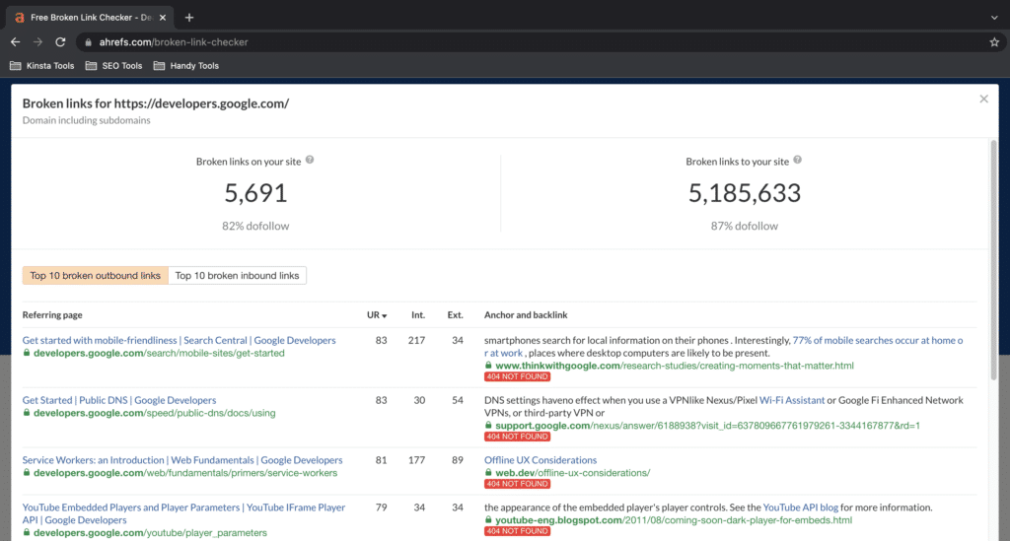Click help icon beside Broken links on your site

point(310,160)
